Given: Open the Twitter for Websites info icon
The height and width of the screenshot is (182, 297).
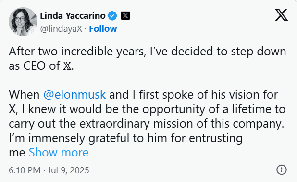Looking at the screenshot, I should tap(282, 169).
